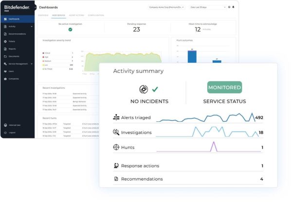Image resolution: width=292 pixels, height=202 pixels.
Task: Open the help question mark icon
Action: [229, 7]
